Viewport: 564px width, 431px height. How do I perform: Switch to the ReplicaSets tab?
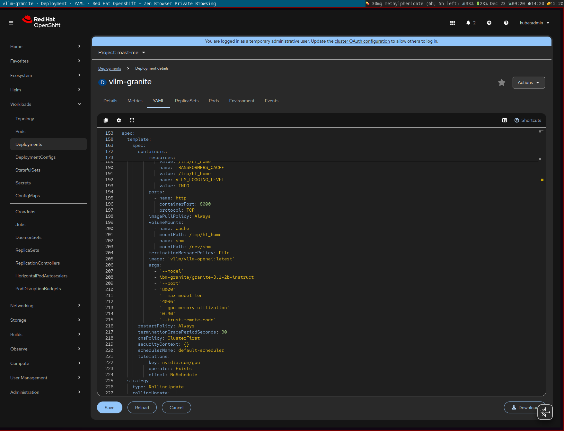click(x=187, y=101)
